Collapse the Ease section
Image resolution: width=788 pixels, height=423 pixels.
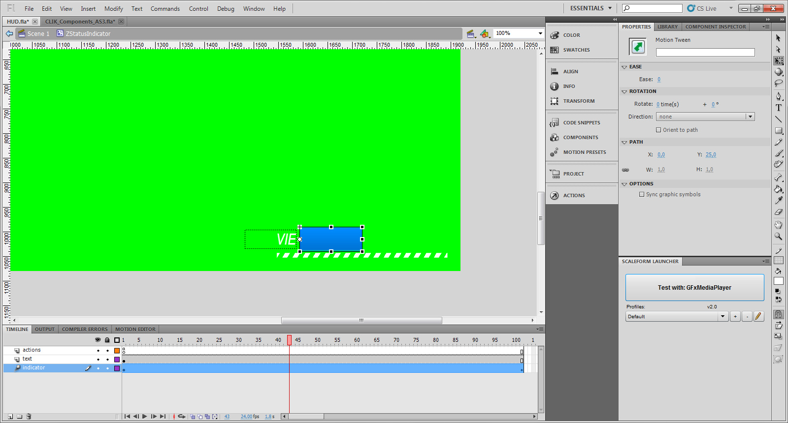(624, 67)
